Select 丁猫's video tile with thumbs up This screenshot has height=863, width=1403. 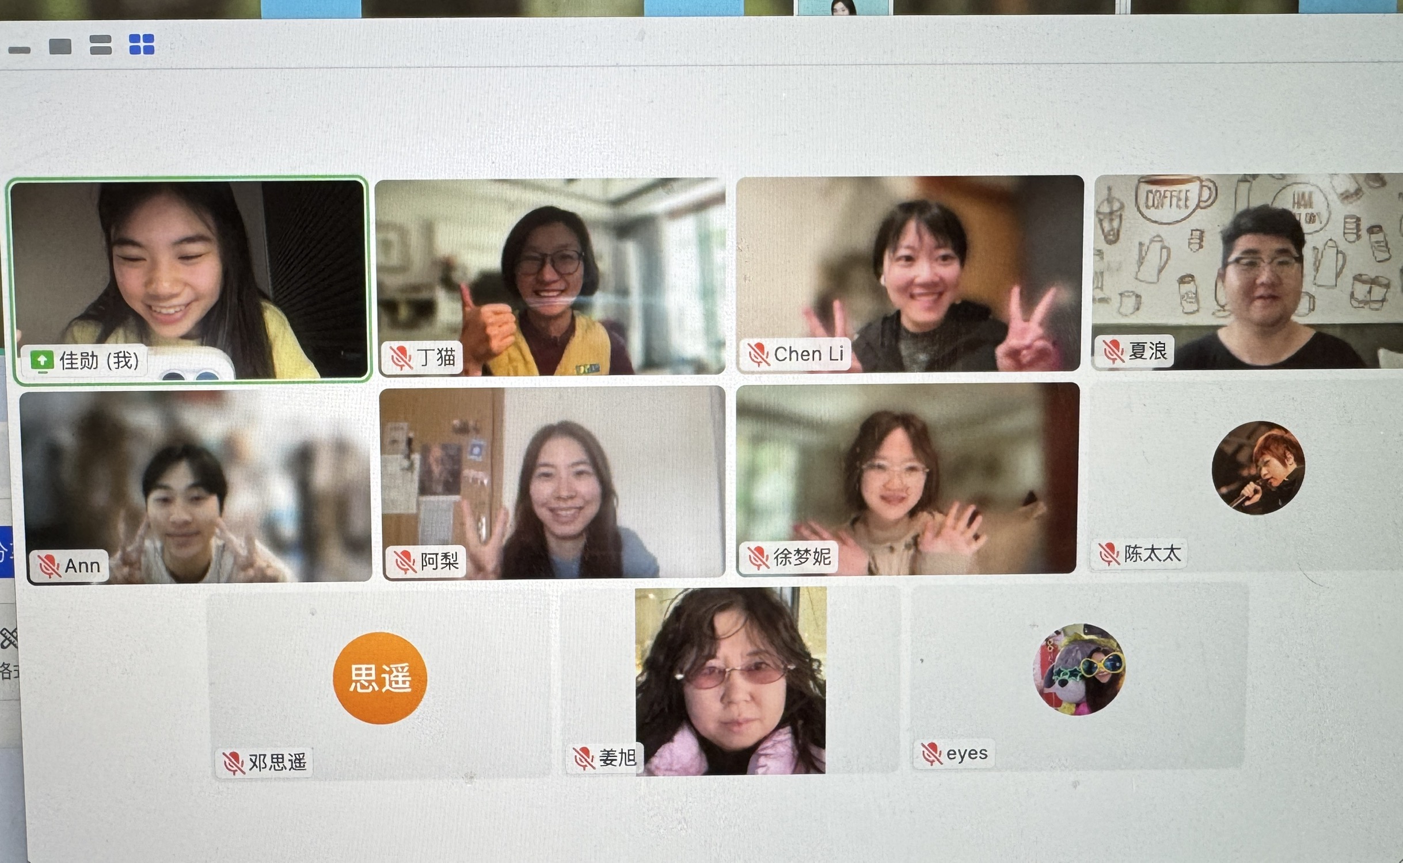click(550, 277)
